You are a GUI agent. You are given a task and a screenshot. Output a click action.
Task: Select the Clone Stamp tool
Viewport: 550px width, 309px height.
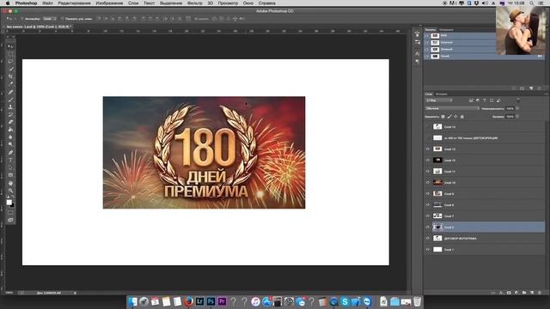(10, 106)
